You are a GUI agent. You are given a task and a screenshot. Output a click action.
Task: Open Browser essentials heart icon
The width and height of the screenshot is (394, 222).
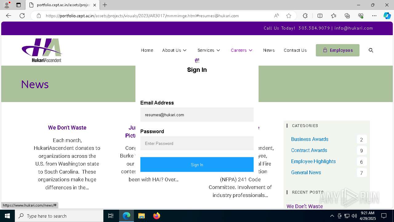[361, 16]
